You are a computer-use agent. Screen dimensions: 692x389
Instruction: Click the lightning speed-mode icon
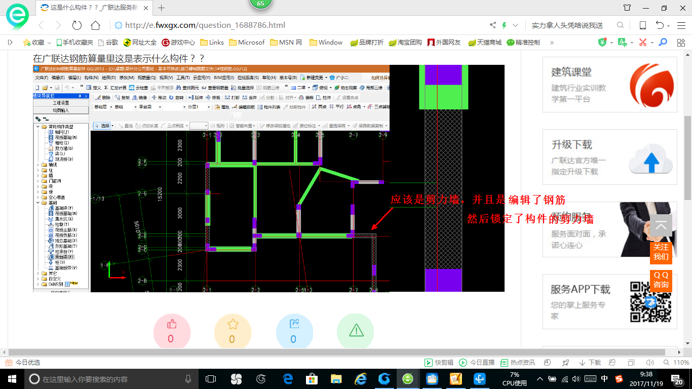(x=504, y=25)
